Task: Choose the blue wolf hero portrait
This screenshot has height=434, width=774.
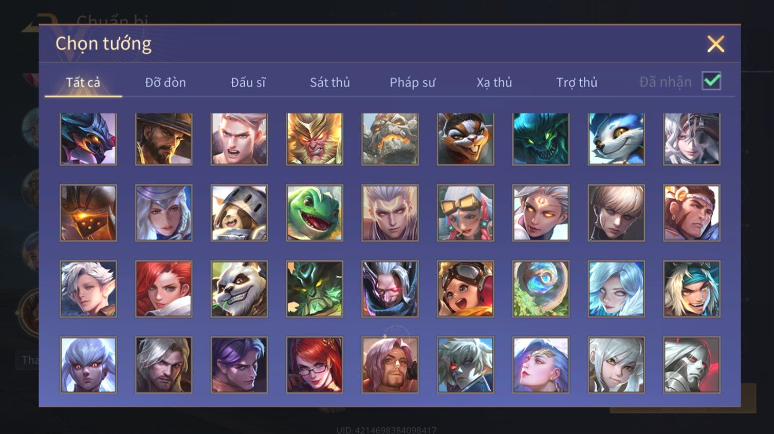Action: [616, 139]
